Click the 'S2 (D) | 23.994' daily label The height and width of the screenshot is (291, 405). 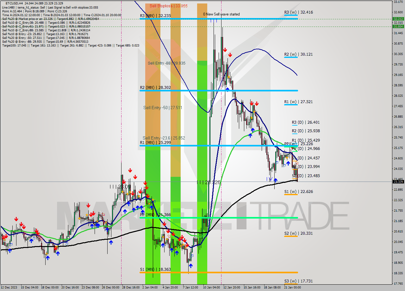point(306,167)
